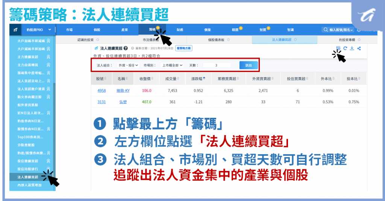Close the 個股儀表板 tab

228,40
